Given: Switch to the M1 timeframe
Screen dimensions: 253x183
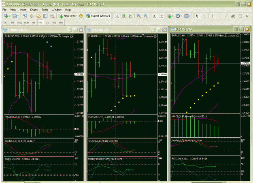Looking at the screenshot, I should pyautogui.click(x=6, y=23).
